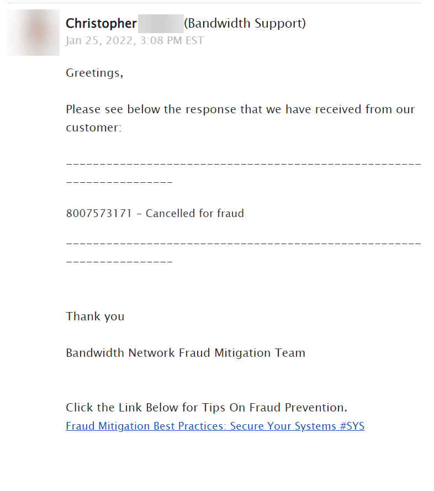Click the phone number 8007573171

[x=99, y=213]
